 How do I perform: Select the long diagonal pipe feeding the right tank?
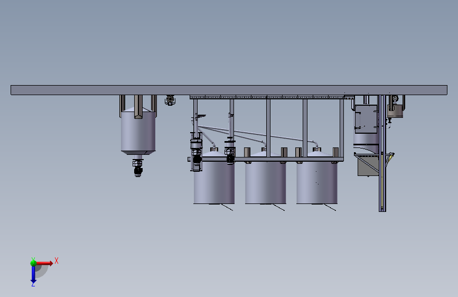257,134
